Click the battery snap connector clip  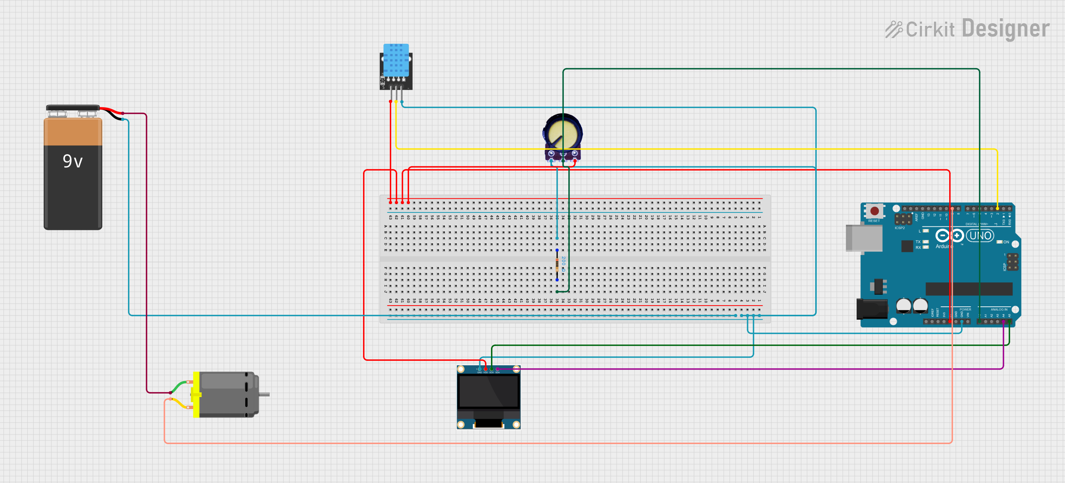73,108
